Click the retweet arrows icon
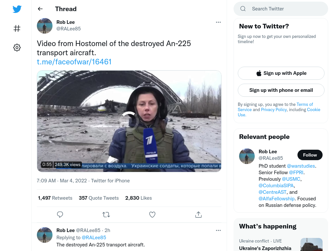 coord(106,214)
